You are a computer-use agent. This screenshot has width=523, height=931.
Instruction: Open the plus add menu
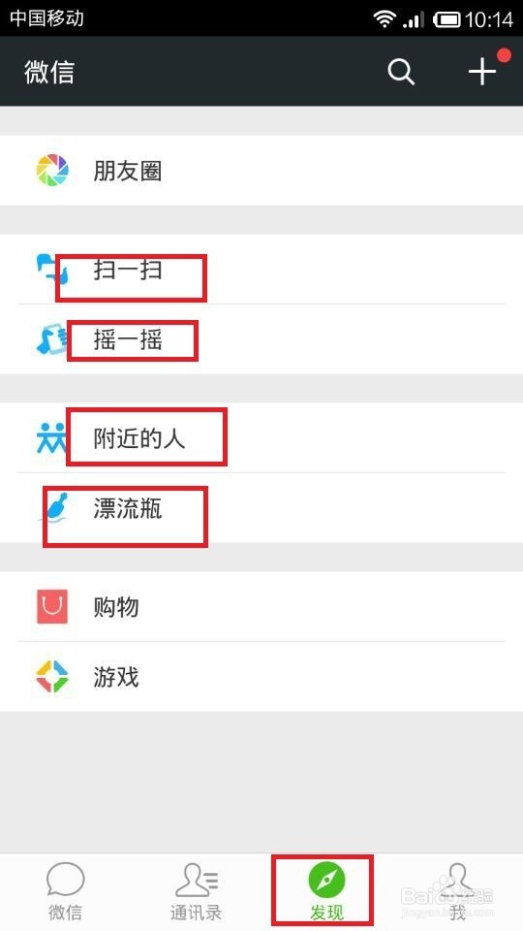click(x=482, y=72)
